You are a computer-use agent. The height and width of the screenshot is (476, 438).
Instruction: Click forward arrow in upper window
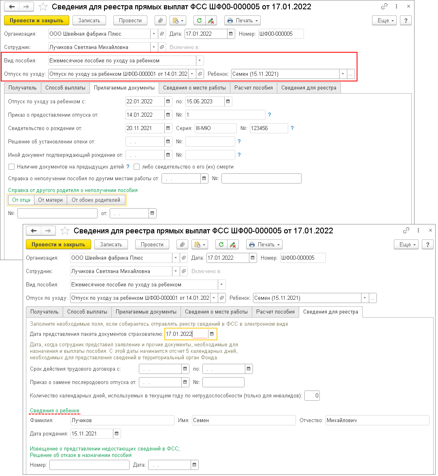click(26, 6)
